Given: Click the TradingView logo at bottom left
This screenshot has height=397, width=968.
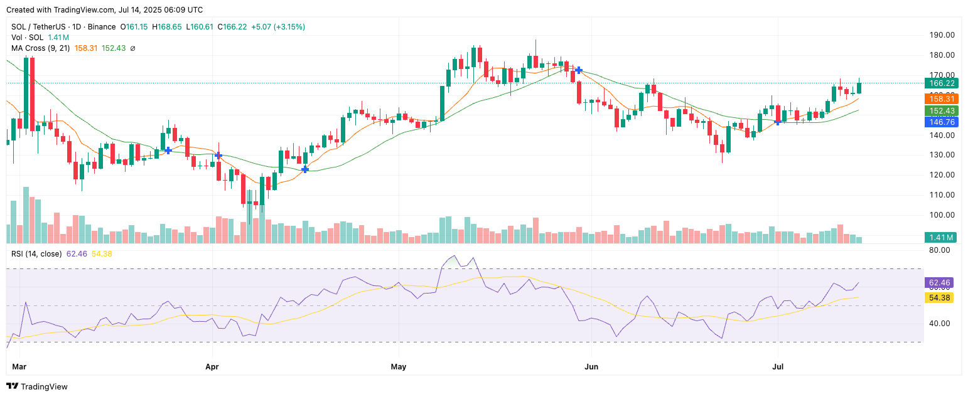Looking at the screenshot, I should point(36,386).
